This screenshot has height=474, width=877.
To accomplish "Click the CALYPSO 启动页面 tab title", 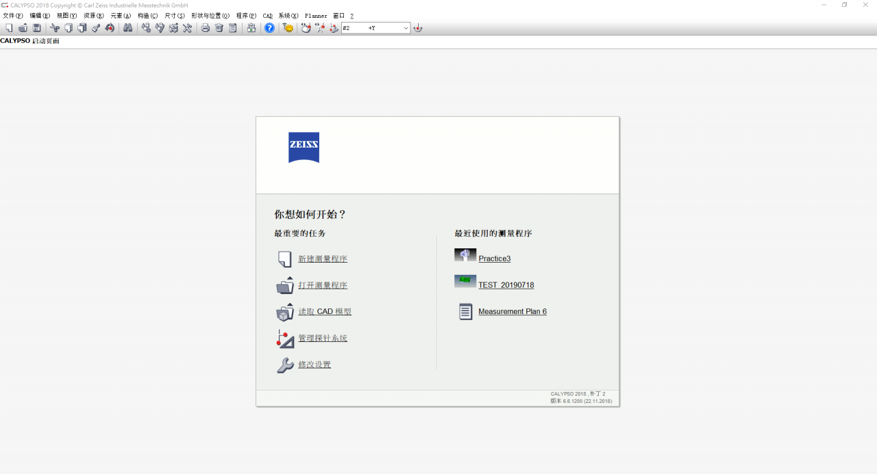I will (30, 41).
